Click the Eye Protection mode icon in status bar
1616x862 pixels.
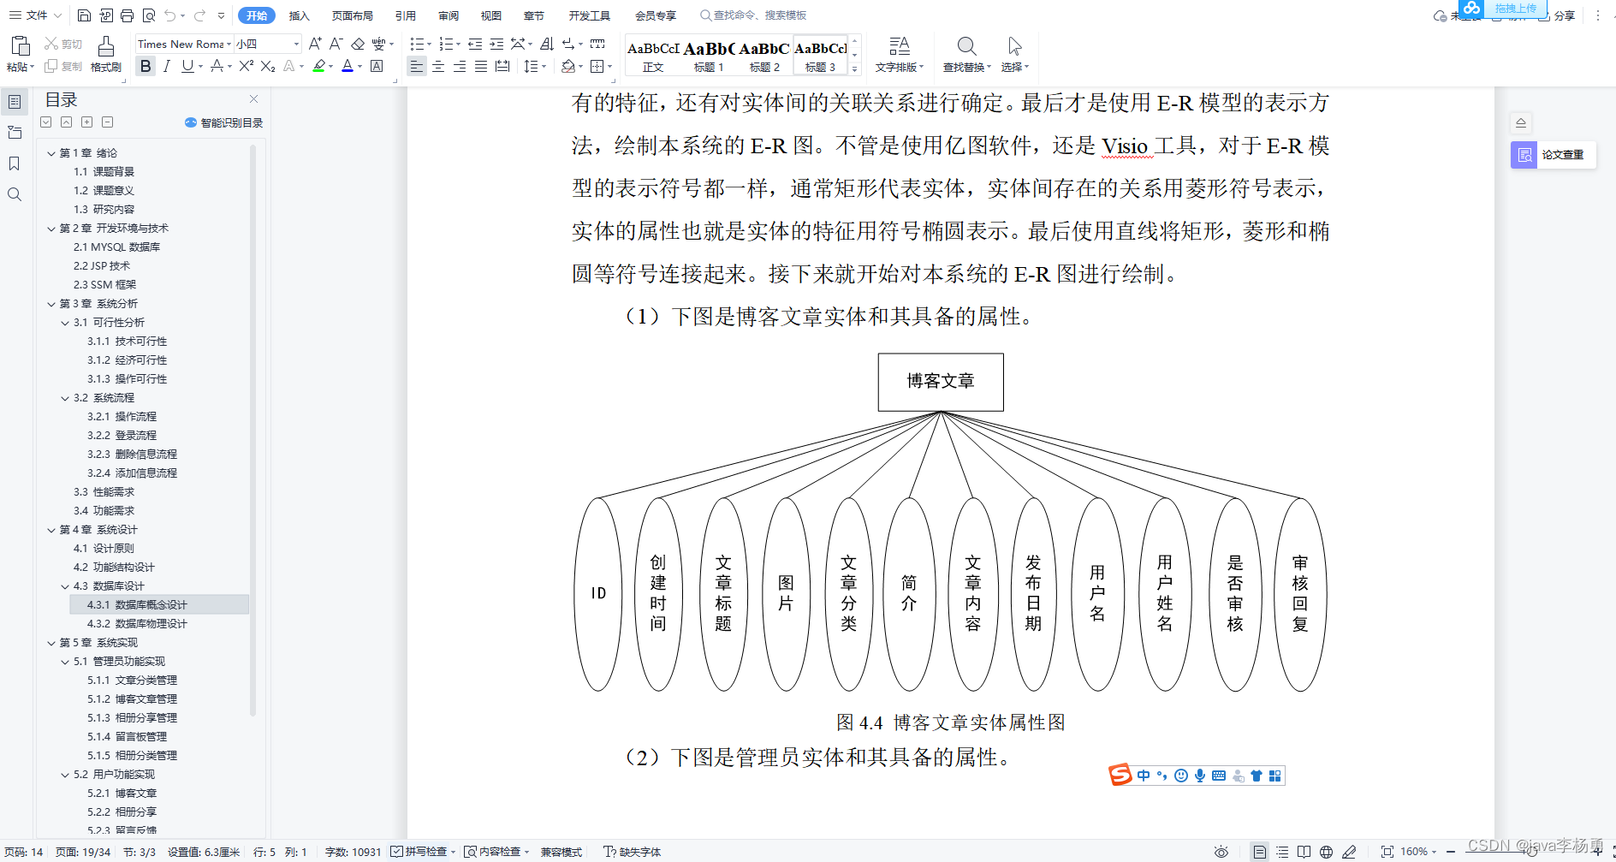[x=1221, y=852]
